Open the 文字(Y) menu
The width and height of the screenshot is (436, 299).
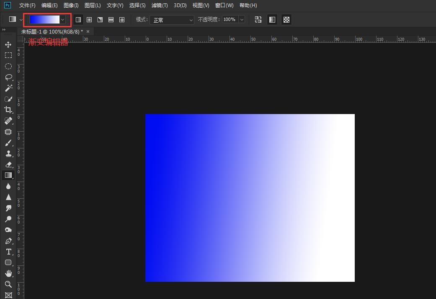pos(115,5)
